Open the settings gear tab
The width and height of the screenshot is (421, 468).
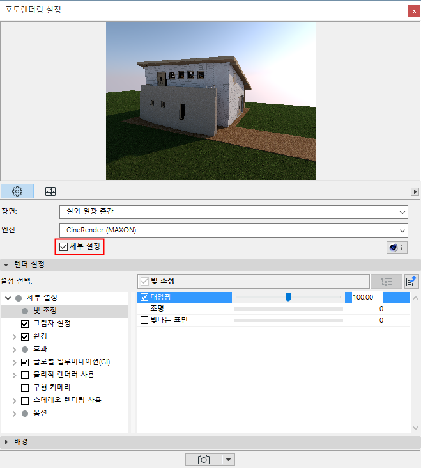tap(17, 191)
